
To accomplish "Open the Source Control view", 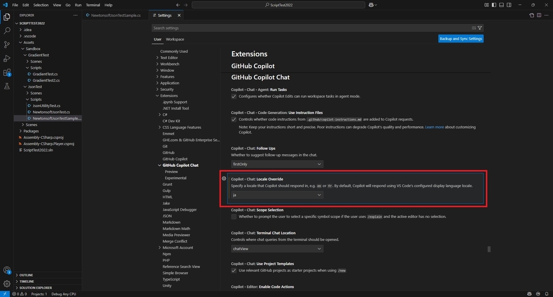I will (x=7, y=45).
